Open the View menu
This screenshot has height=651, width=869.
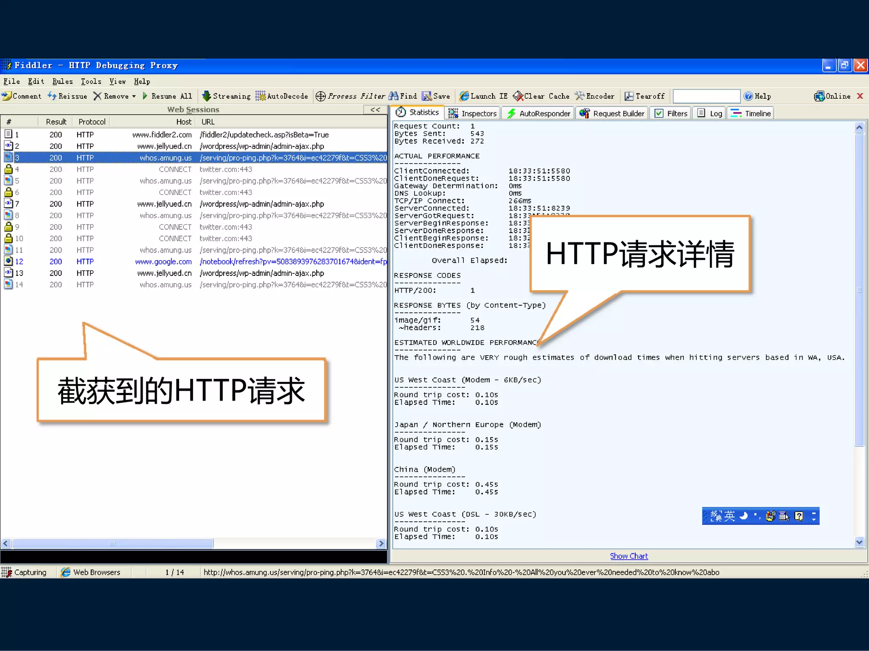118,81
